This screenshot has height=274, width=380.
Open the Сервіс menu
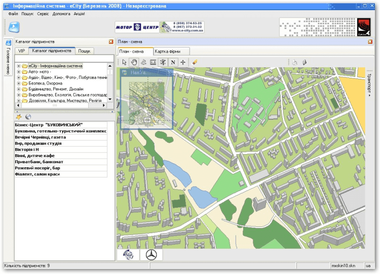[43, 14]
